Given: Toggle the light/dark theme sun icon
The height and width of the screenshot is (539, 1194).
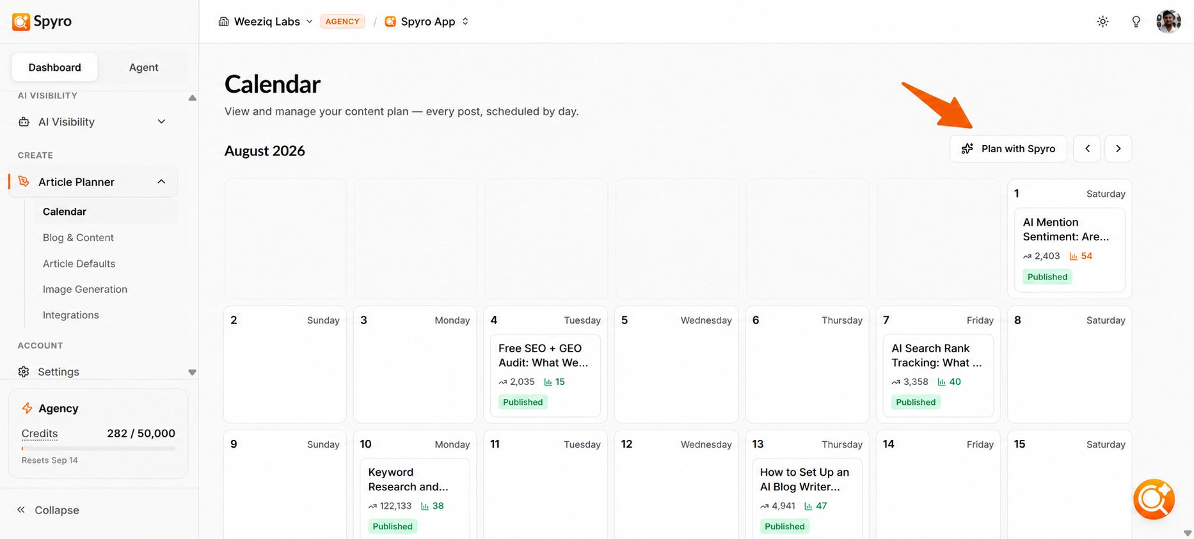Looking at the screenshot, I should coord(1102,22).
